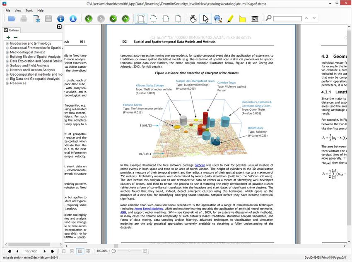The width and height of the screenshot is (352, 262).
Task: Select the yellow highlighter tool
Action: pos(230,19)
